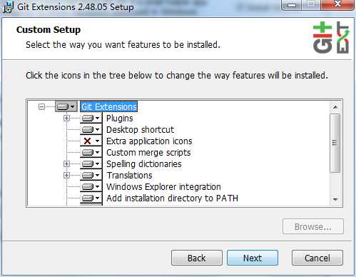Image resolution: width=356 pixels, height=277 pixels.
Task: Click the Git Extensions logo in header
Action: click(331, 38)
